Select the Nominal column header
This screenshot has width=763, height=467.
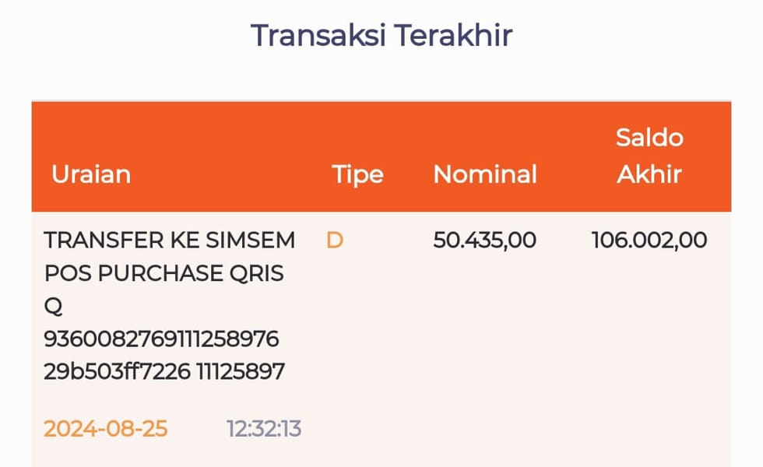[x=484, y=174]
